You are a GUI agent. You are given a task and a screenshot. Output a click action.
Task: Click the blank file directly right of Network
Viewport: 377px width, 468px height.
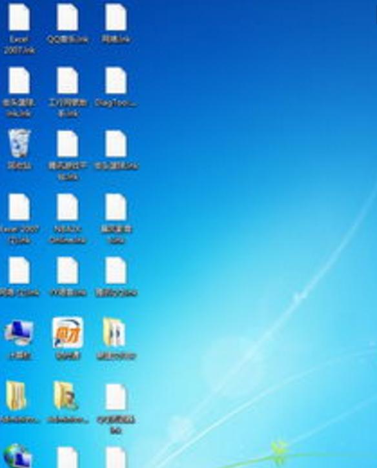(68, 457)
